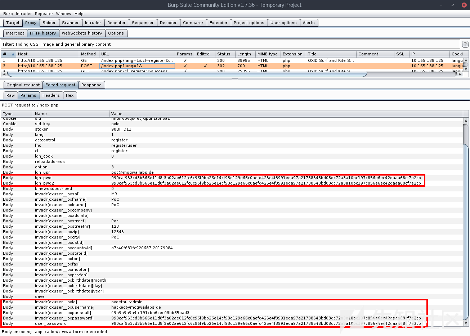Screen dimensions: 470x336
Task: Click history horizontal scrollbar left arrow
Action: pos(4,74)
